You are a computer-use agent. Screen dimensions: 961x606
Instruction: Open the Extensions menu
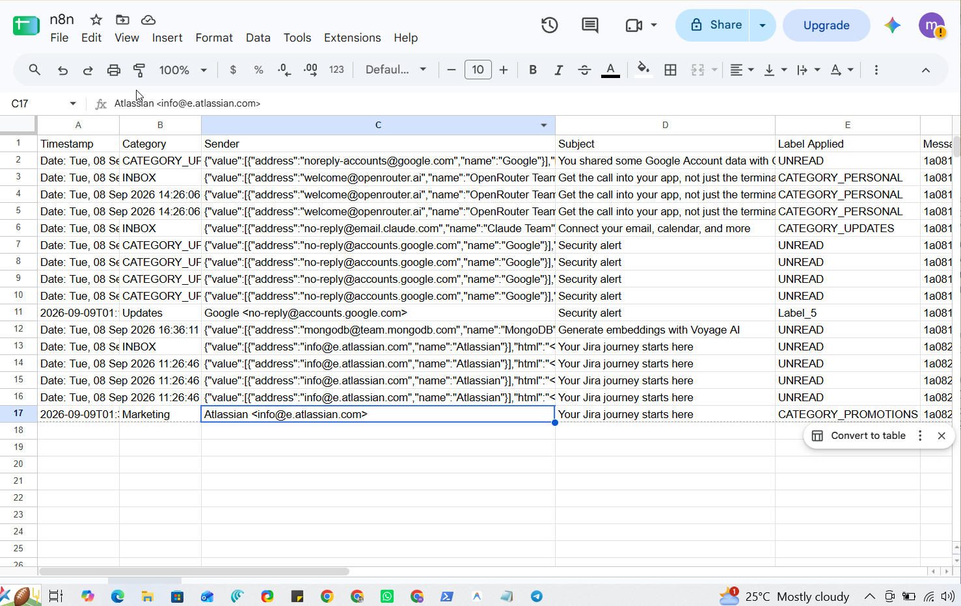pyautogui.click(x=353, y=38)
